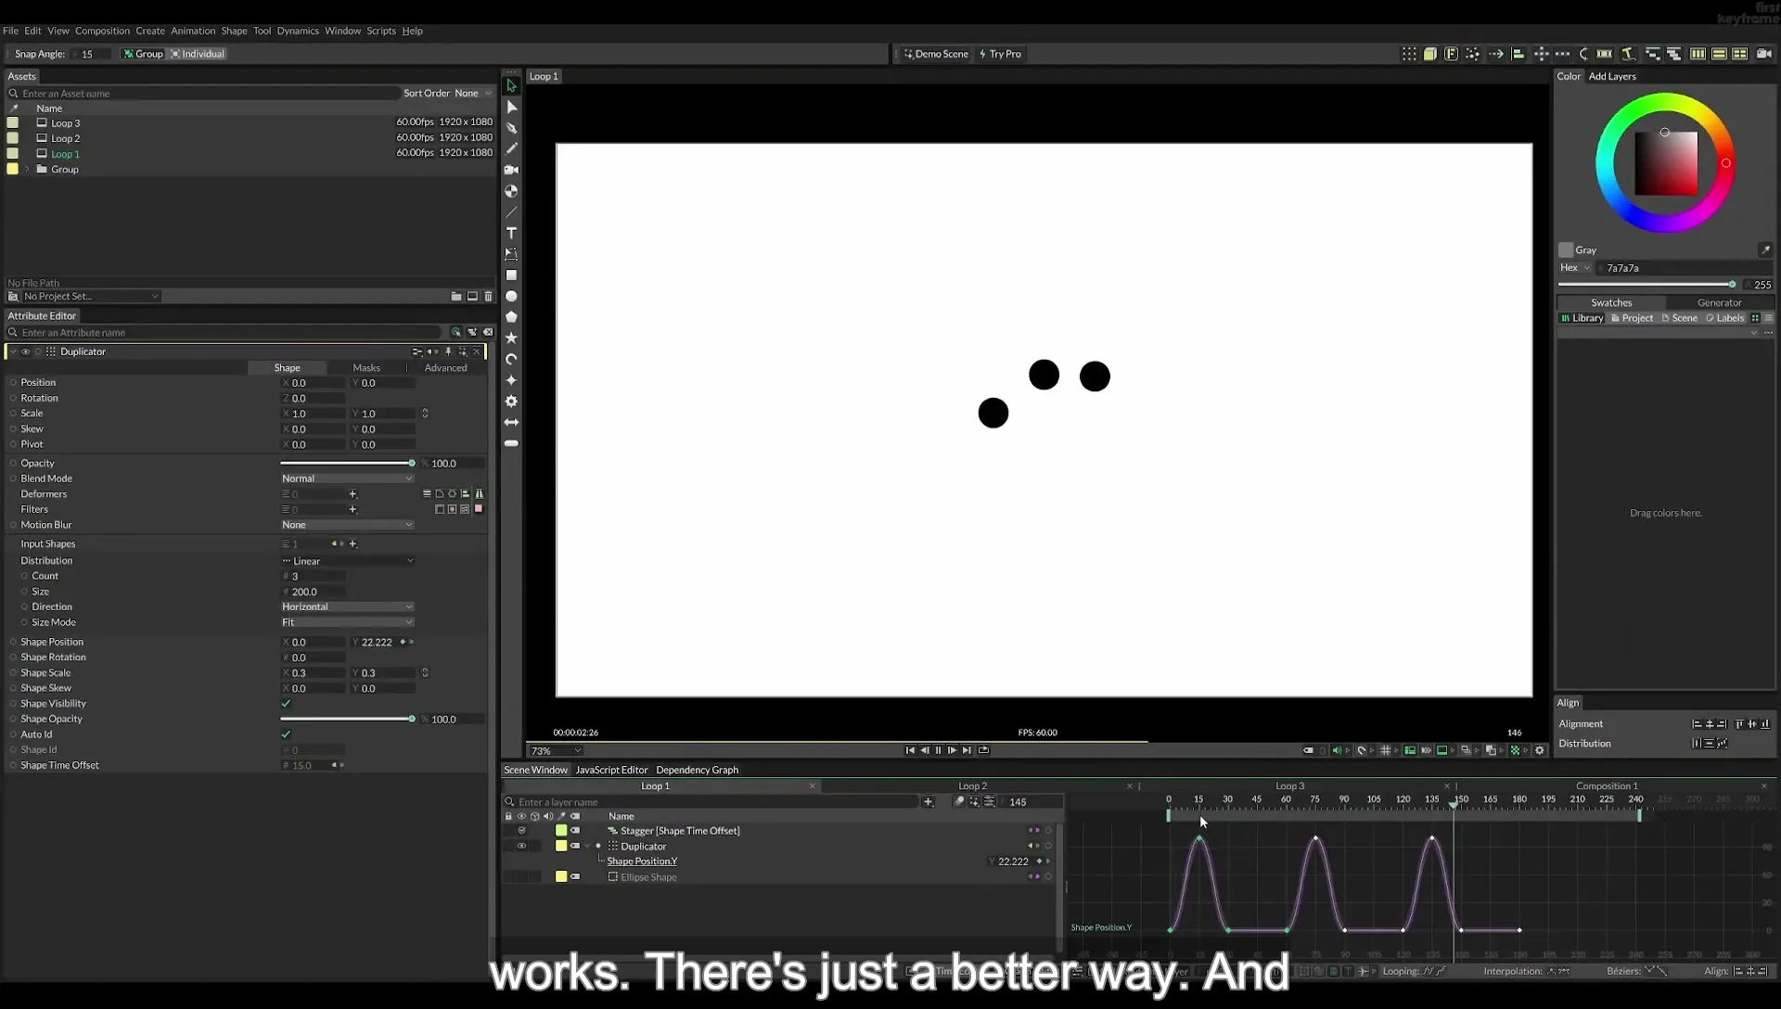The image size is (1781, 1009).
Task: Select the Rectangle shape tool
Action: [511, 275]
